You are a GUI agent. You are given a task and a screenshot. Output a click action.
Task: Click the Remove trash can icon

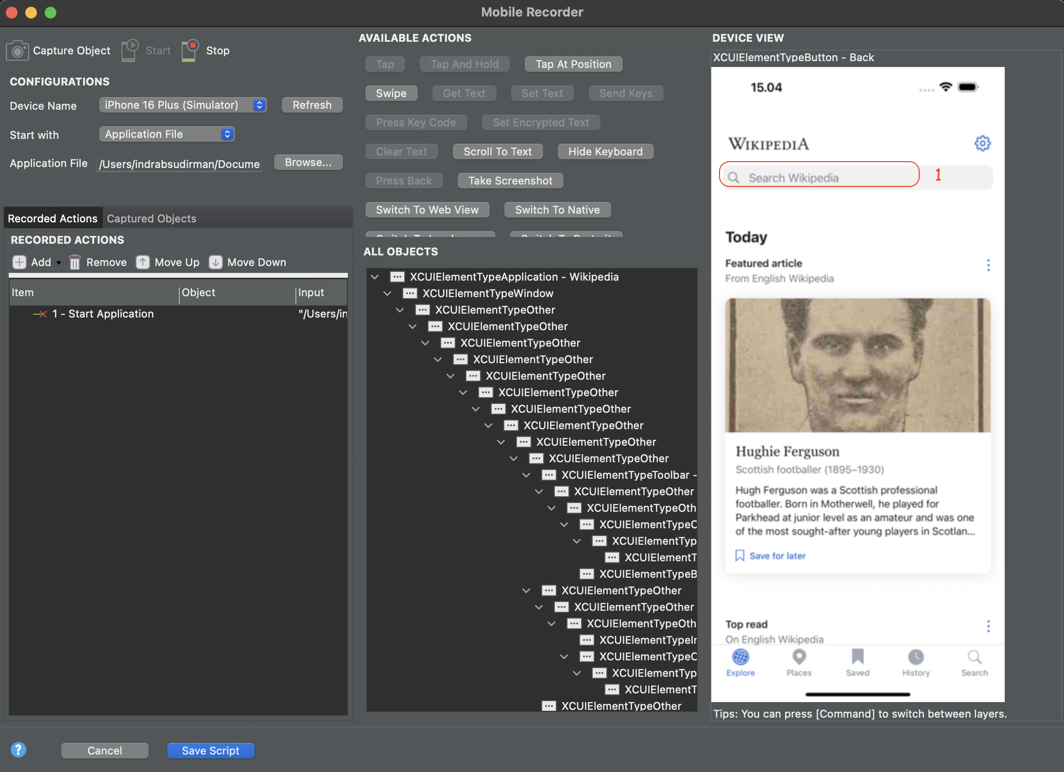(x=74, y=262)
